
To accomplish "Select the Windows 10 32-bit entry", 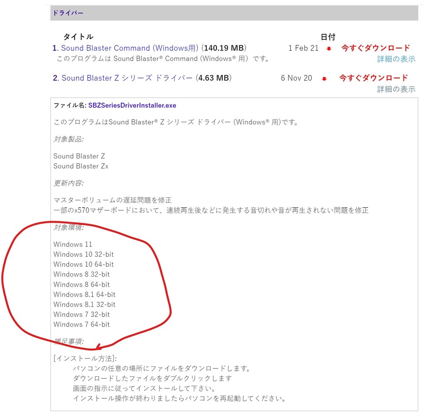I will pyautogui.click(x=83, y=254).
